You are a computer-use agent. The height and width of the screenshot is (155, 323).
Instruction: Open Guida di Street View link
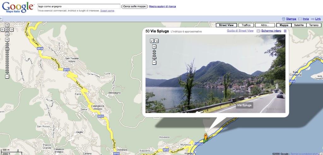[240, 31]
